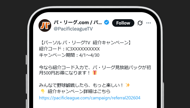Open the three-dot more options menu

coord(148,23)
